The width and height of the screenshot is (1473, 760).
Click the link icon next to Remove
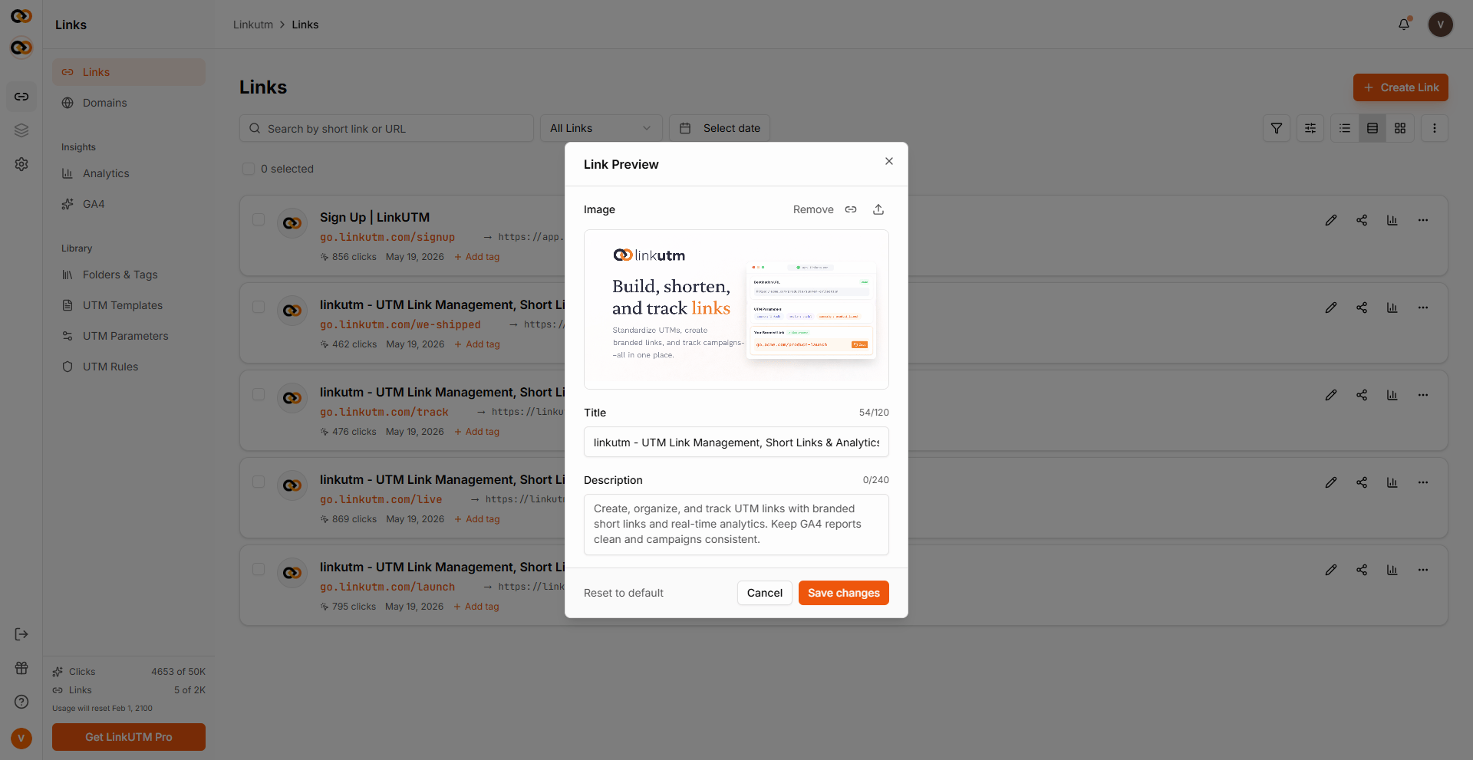point(851,209)
